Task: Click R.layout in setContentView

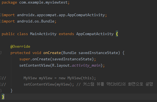Action: point(61,66)
